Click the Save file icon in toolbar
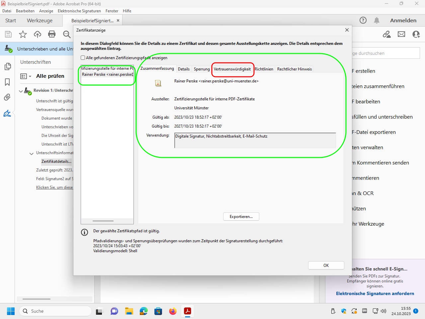The height and width of the screenshot is (319, 425). pyautogui.click(x=8, y=34)
